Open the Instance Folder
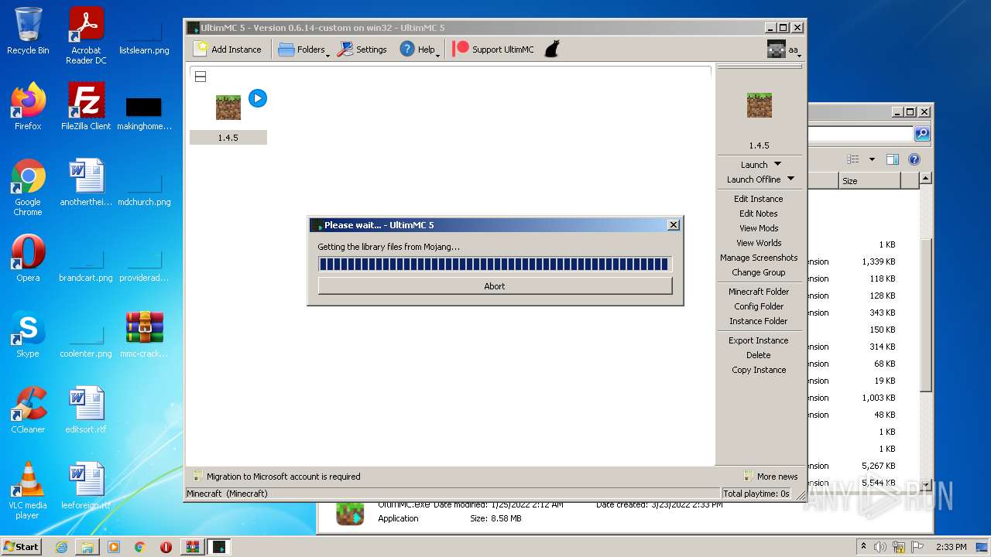 coord(758,321)
